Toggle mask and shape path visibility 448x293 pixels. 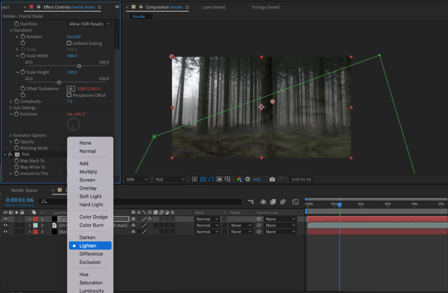click(211, 179)
